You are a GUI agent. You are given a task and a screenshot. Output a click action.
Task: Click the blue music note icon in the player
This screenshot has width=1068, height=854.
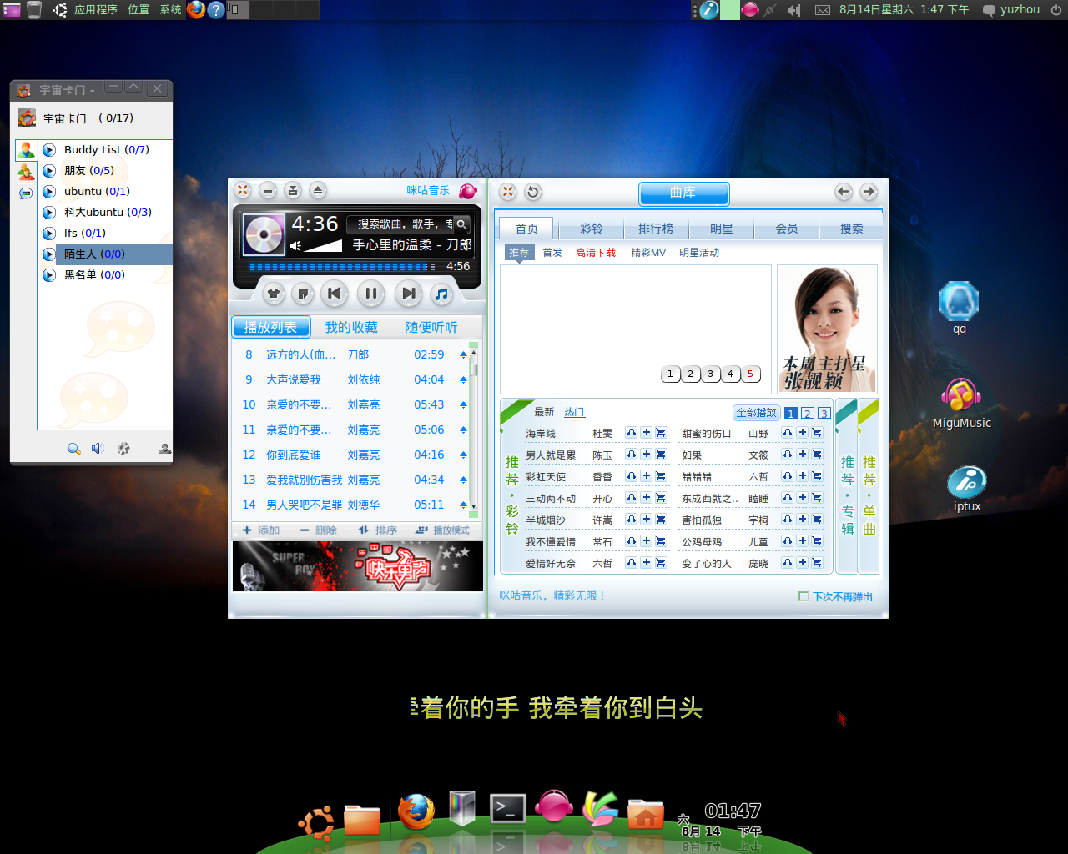(x=441, y=294)
